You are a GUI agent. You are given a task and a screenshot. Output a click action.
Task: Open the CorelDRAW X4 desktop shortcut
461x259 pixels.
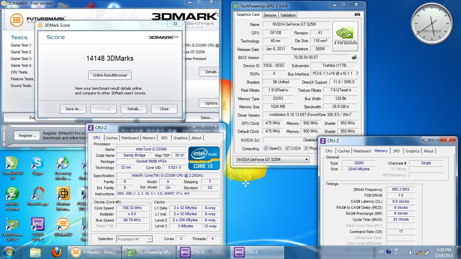tap(12, 168)
